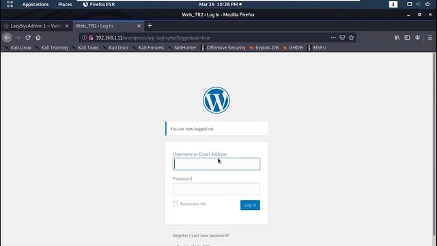Viewport: 437px width, 246px height.
Task: Follow the Lost your password link
Action: (x=210, y=236)
